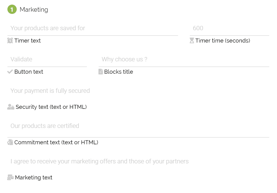Click the user lock icon beside Security text
The height and width of the screenshot is (193, 277).
[11, 107]
